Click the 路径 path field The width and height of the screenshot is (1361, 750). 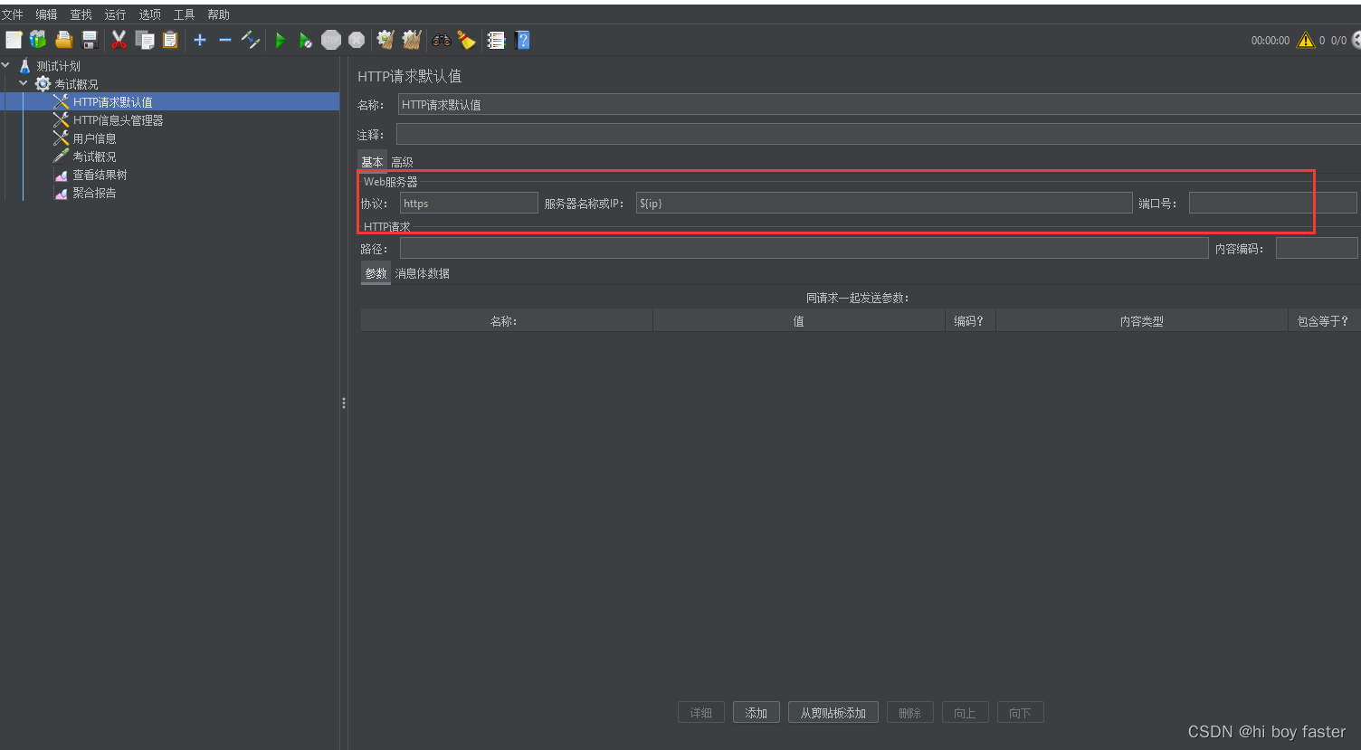click(804, 248)
